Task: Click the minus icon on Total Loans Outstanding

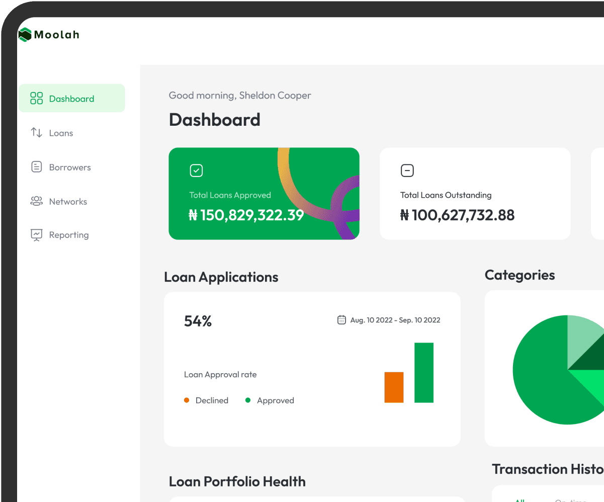Action: click(x=407, y=171)
